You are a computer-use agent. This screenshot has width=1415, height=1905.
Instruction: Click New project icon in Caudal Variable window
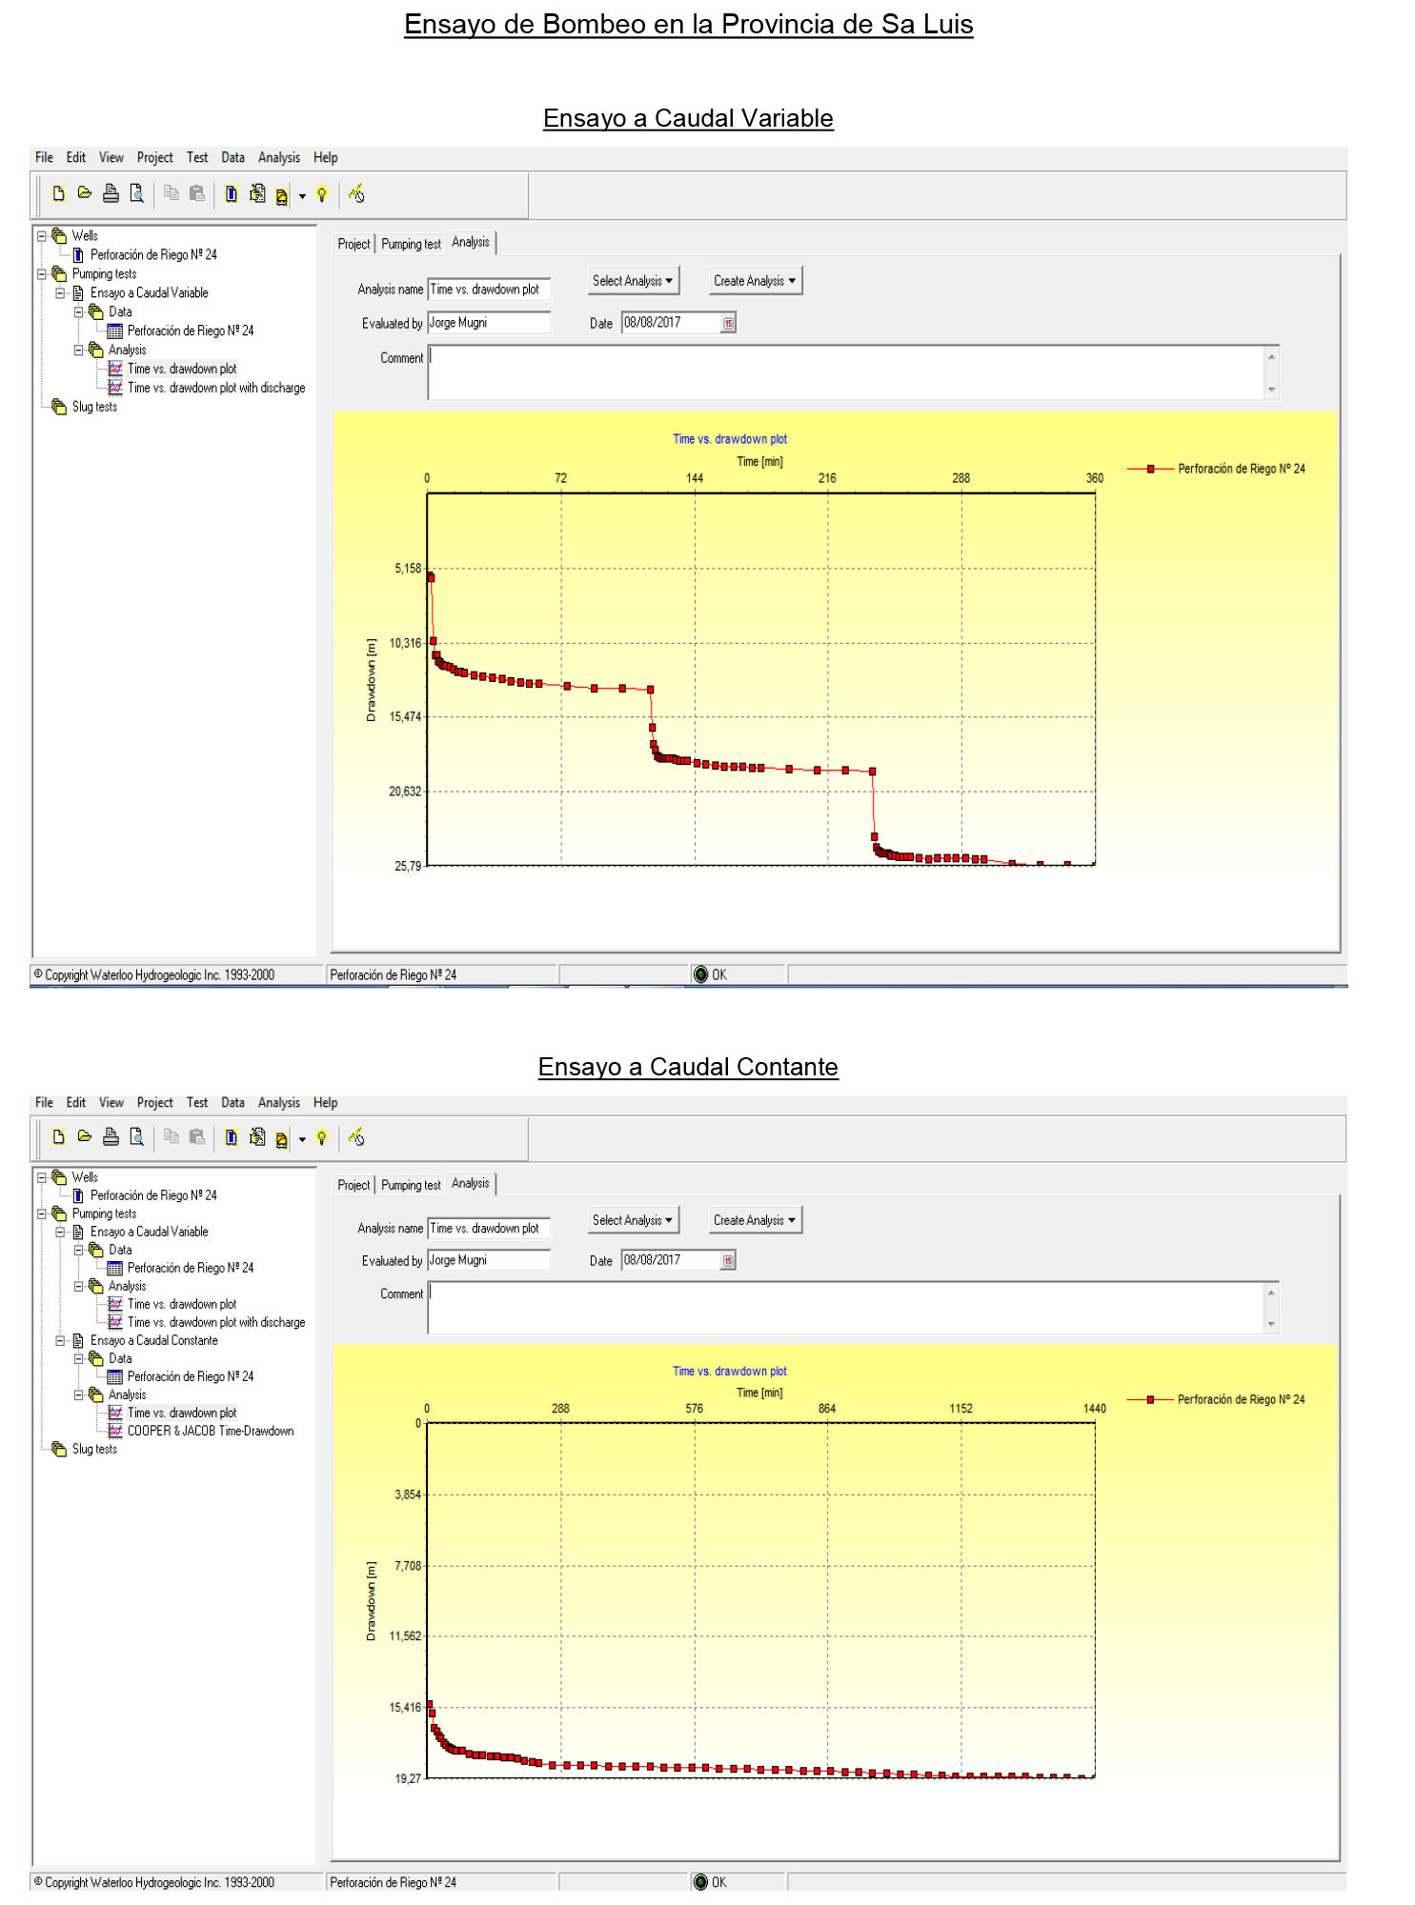pyautogui.click(x=58, y=194)
